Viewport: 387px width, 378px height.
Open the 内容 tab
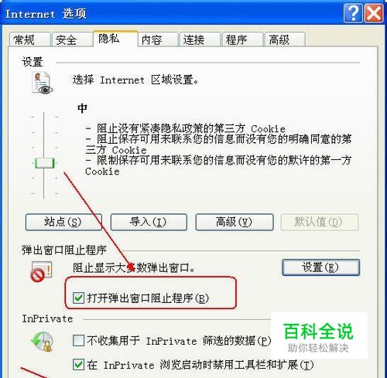[x=158, y=39]
